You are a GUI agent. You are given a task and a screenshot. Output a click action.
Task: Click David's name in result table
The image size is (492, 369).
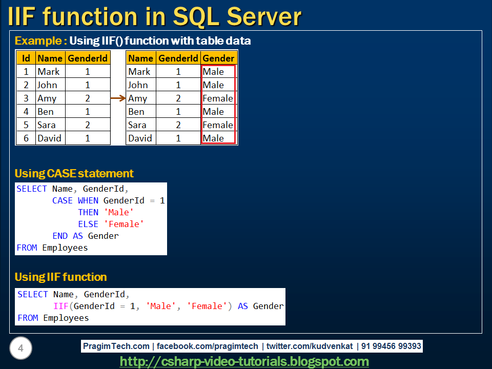140,138
